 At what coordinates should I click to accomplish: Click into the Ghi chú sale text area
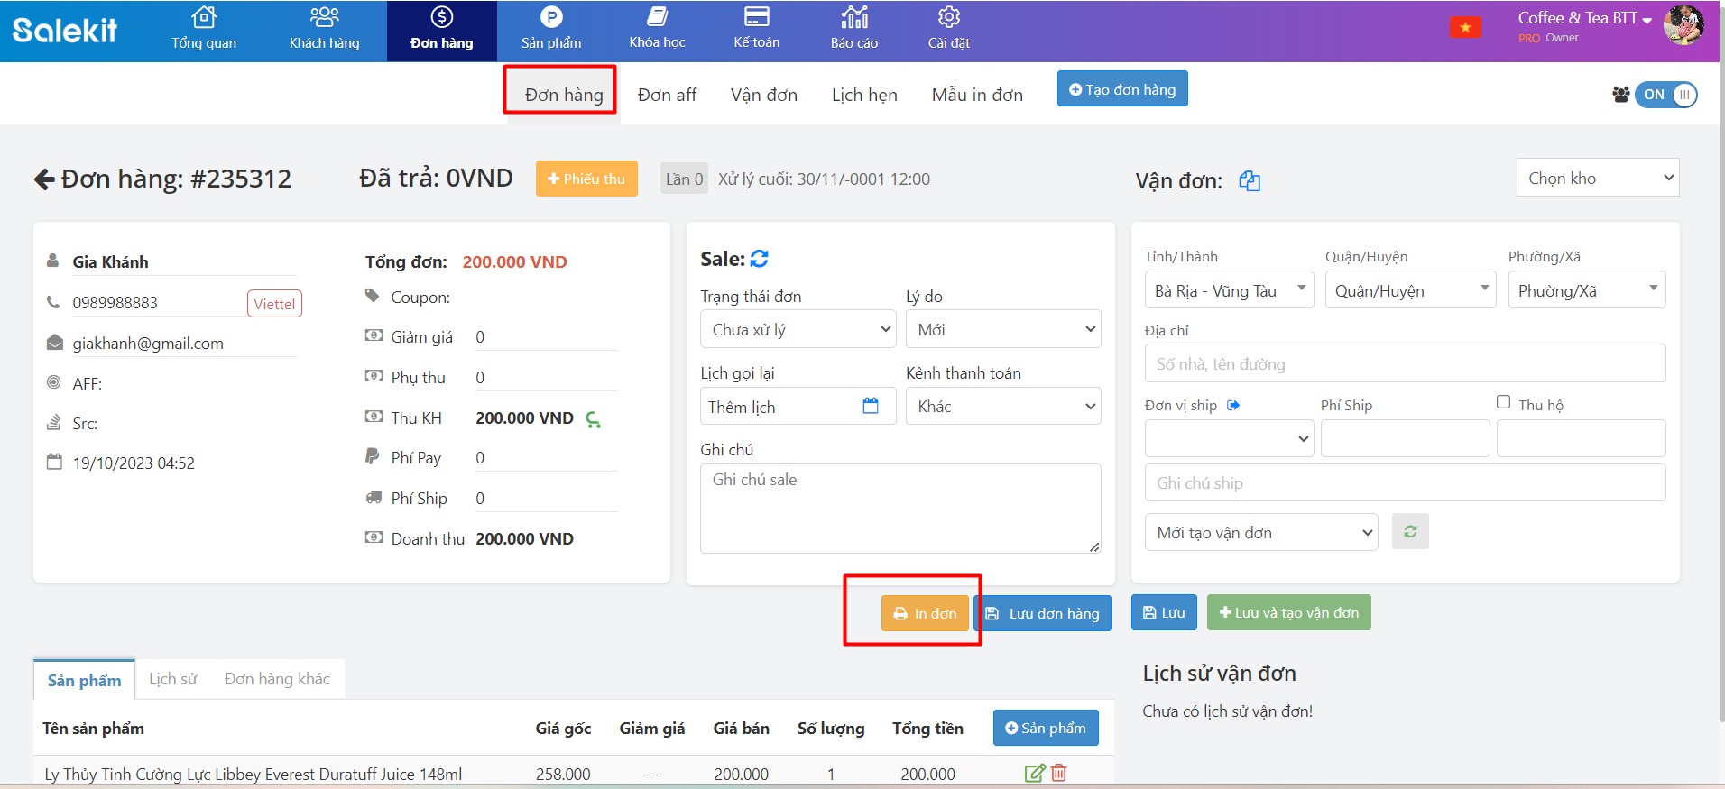[899, 508]
